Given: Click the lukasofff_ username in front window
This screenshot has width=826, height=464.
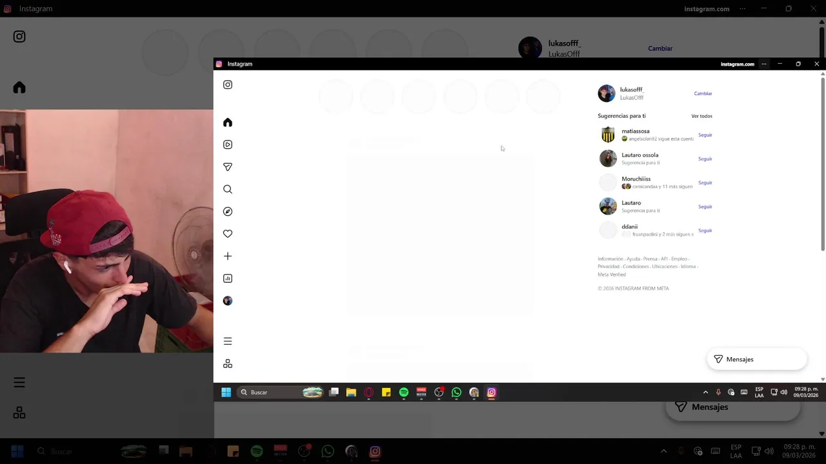Looking at the screenshot, I should [632, 90].
